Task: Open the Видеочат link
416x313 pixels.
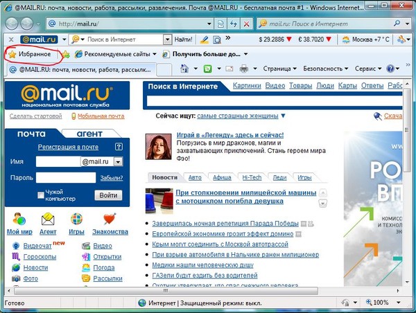Action: (37, 246)
